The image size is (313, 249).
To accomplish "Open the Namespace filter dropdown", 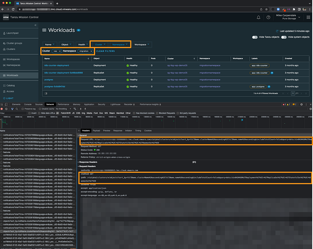I will tap(120, 45).
